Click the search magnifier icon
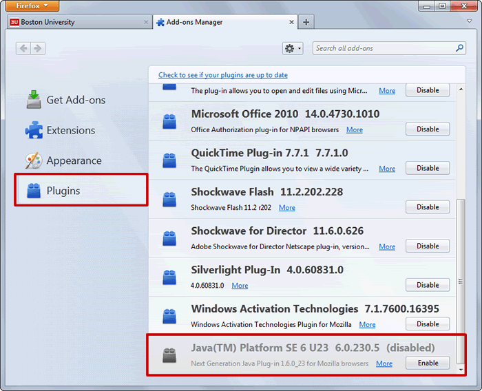 click(x=459, y=48)
